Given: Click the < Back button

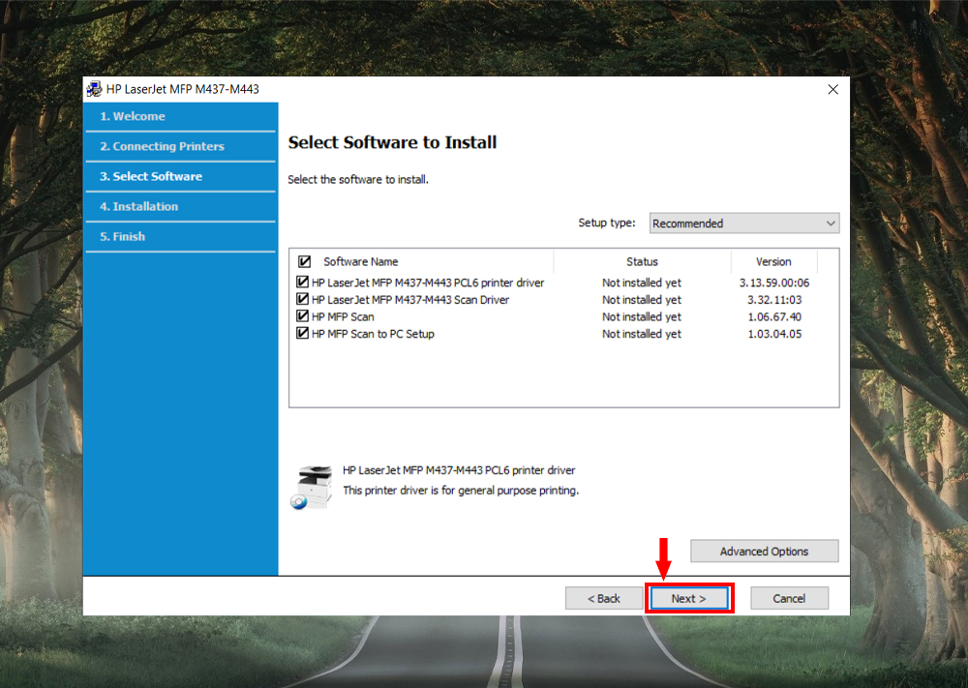Looking at the screenshot, I should pyautogui.click(x=604, y=599).
